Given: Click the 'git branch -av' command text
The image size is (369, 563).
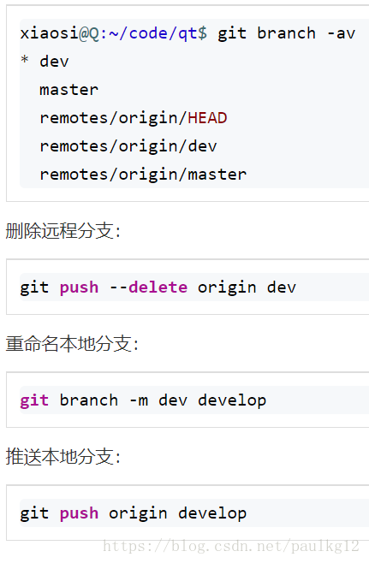Looking at the screenshot, I should (x=286, y=33).
